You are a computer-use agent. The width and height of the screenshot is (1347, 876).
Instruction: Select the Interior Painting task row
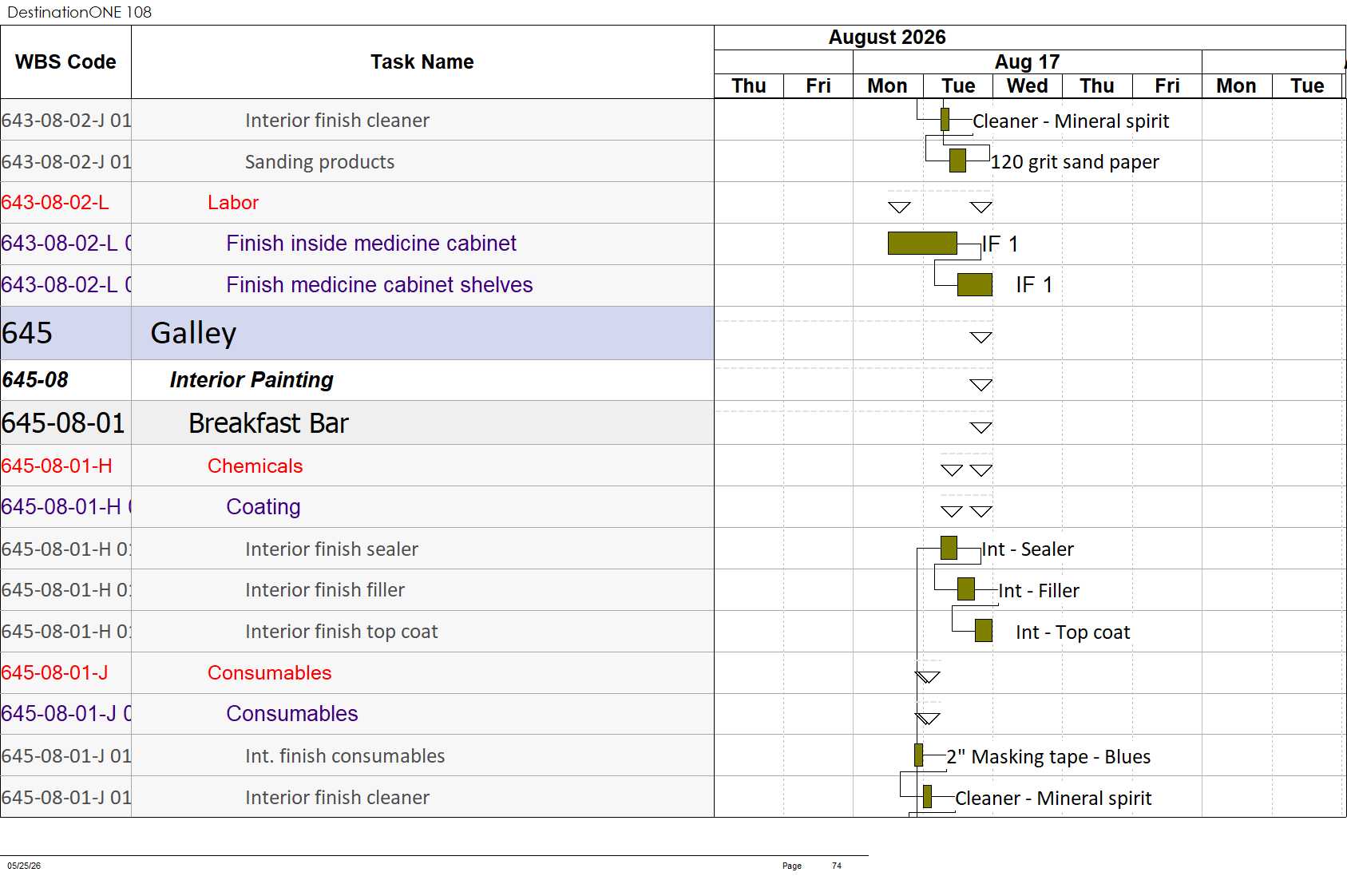click(357, 380)
